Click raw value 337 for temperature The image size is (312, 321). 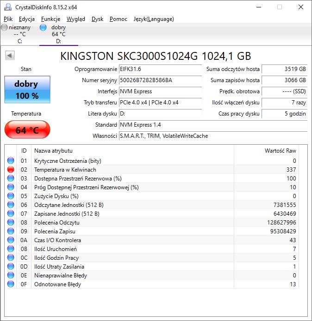click(291, 170)
